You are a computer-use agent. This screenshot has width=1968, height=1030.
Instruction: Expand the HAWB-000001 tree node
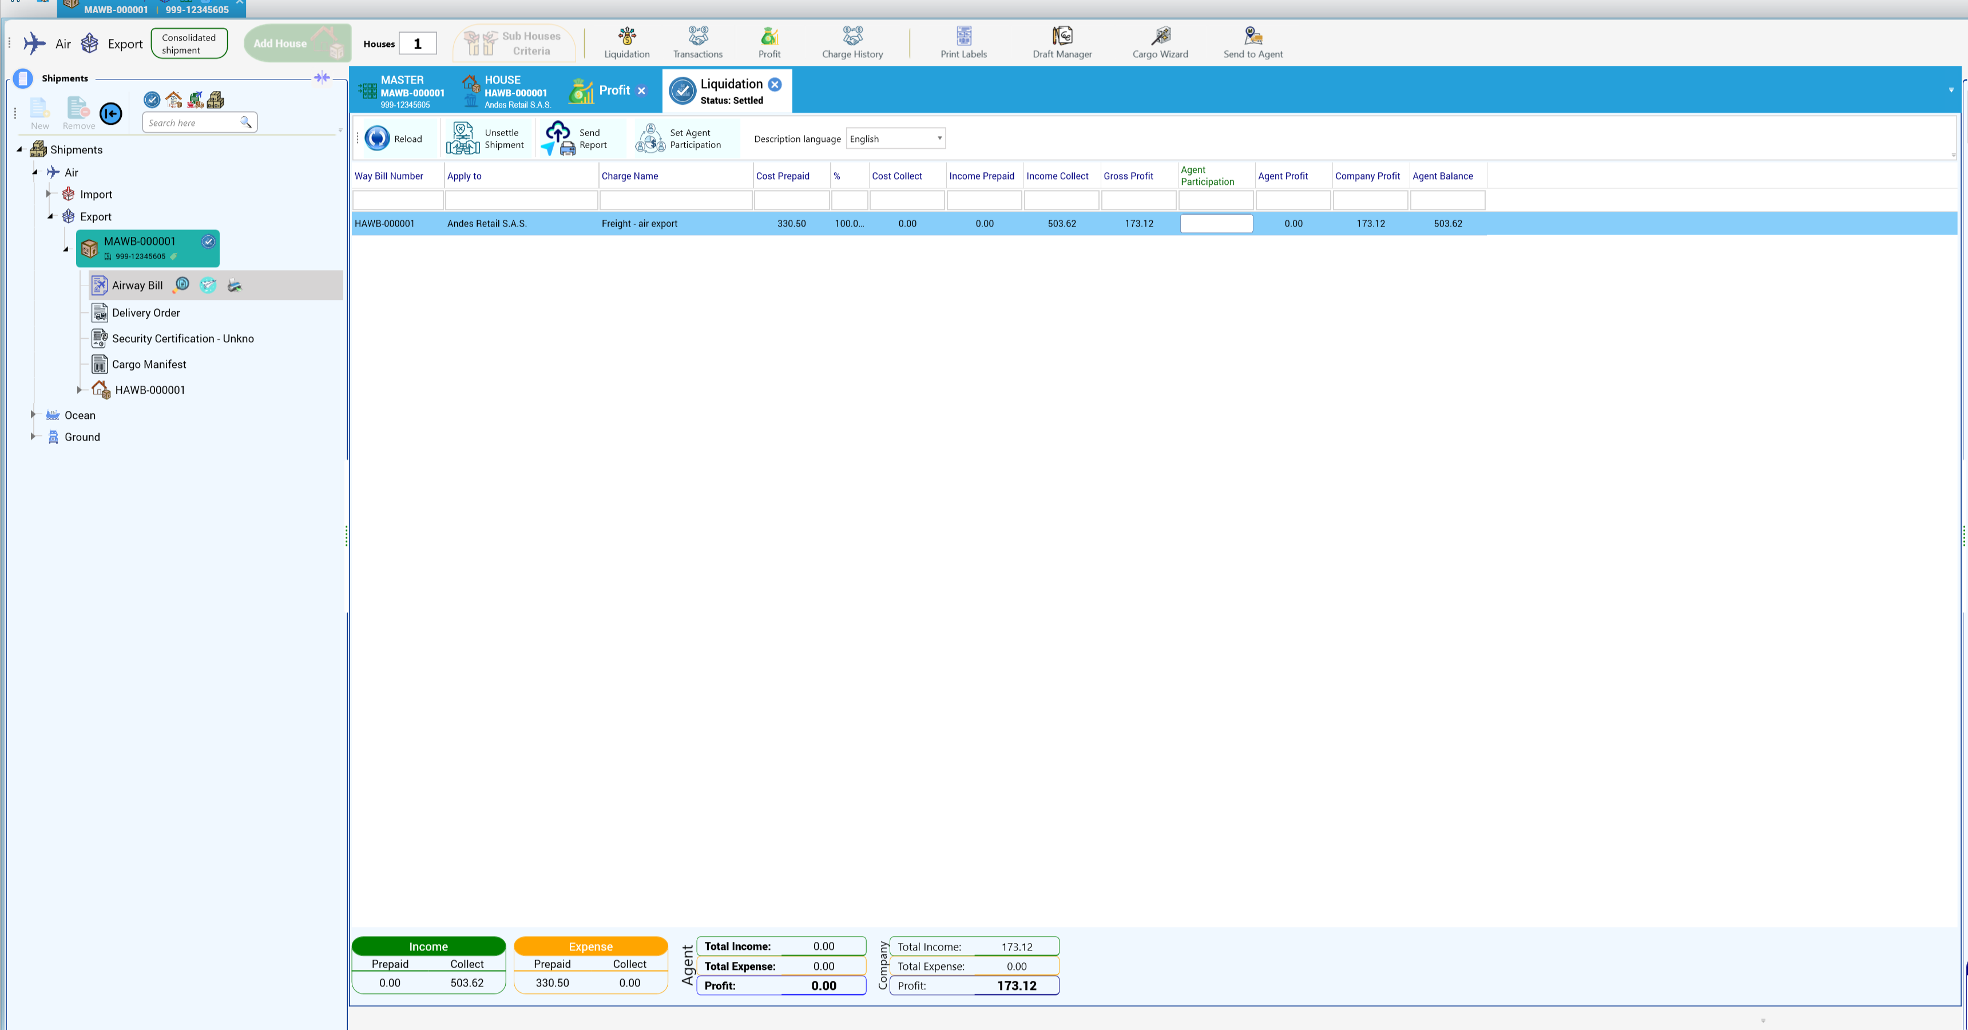[x=79, y=390]
